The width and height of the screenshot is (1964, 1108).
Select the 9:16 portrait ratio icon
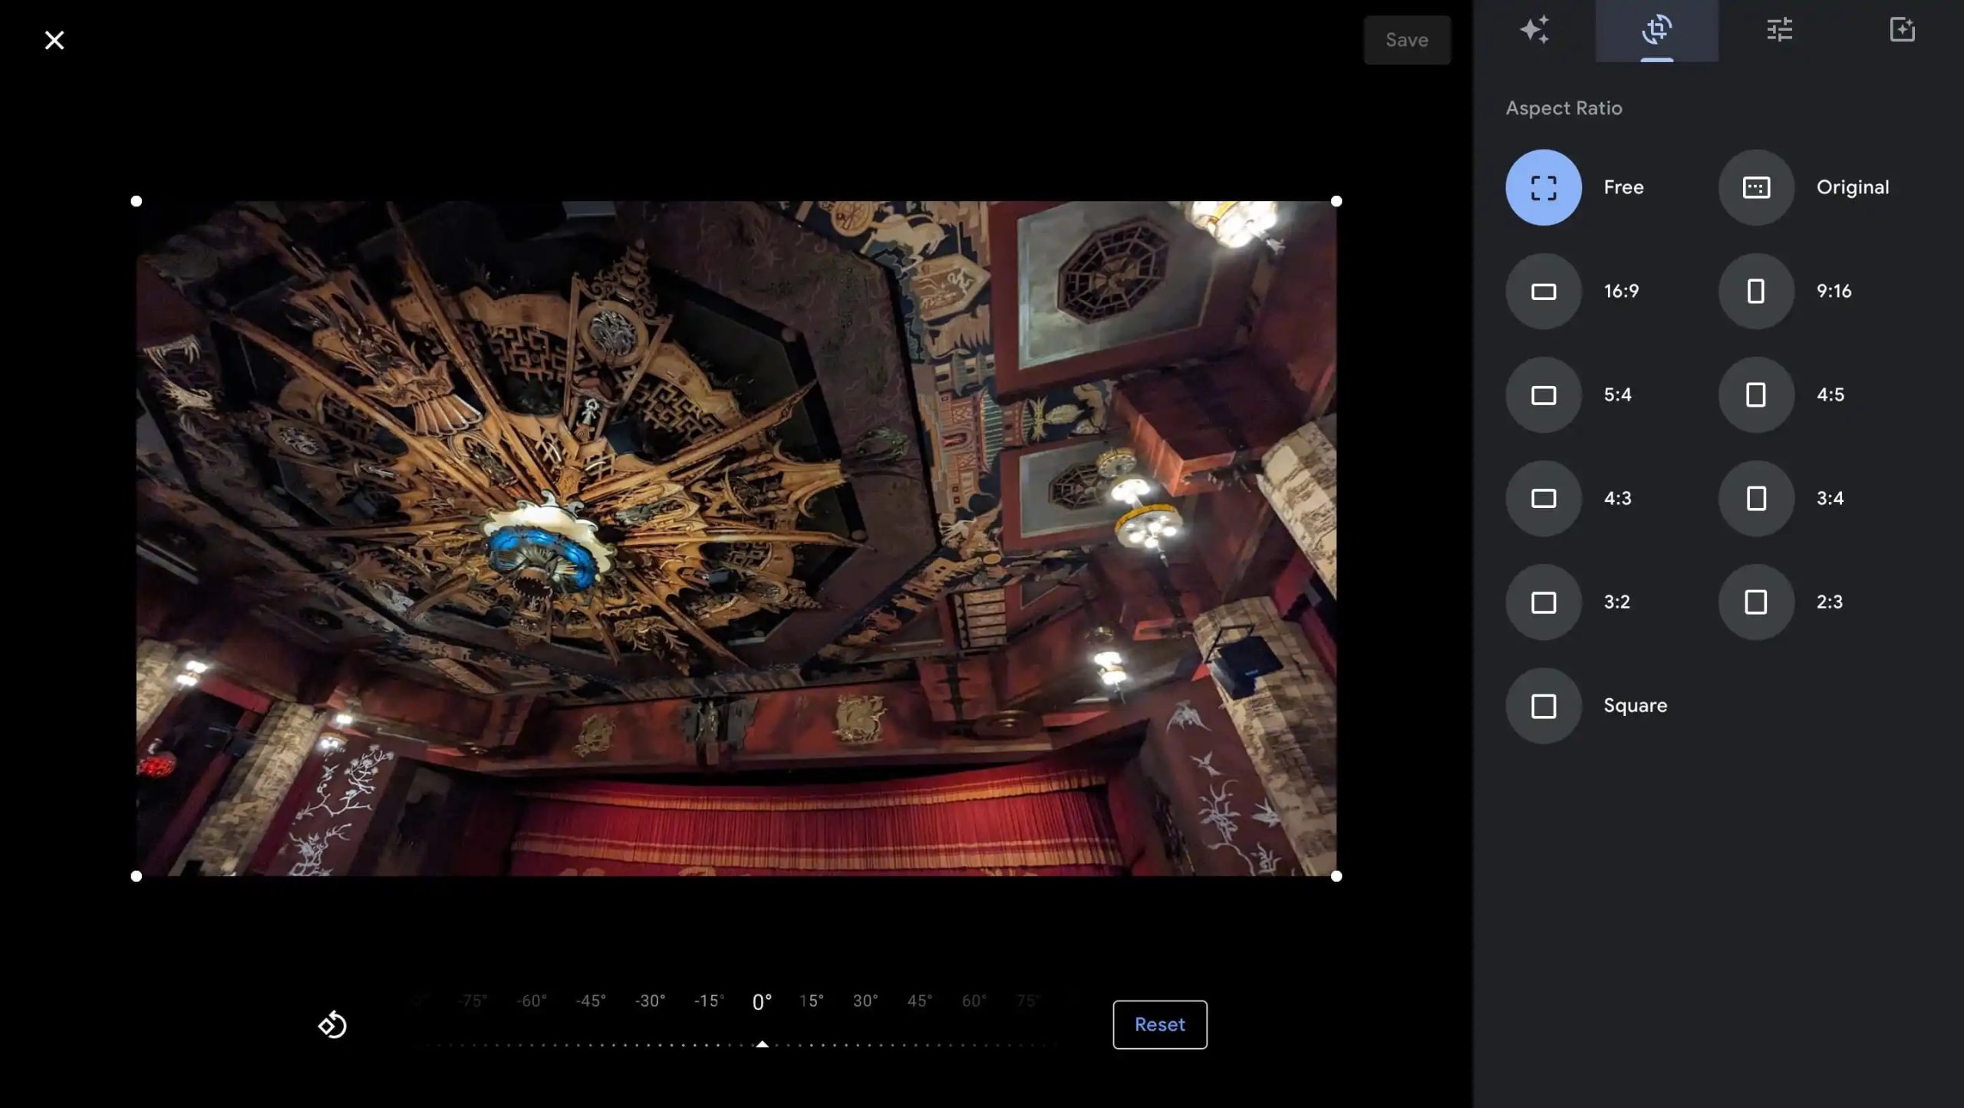pyautogui.click(x=1755, y=292)
